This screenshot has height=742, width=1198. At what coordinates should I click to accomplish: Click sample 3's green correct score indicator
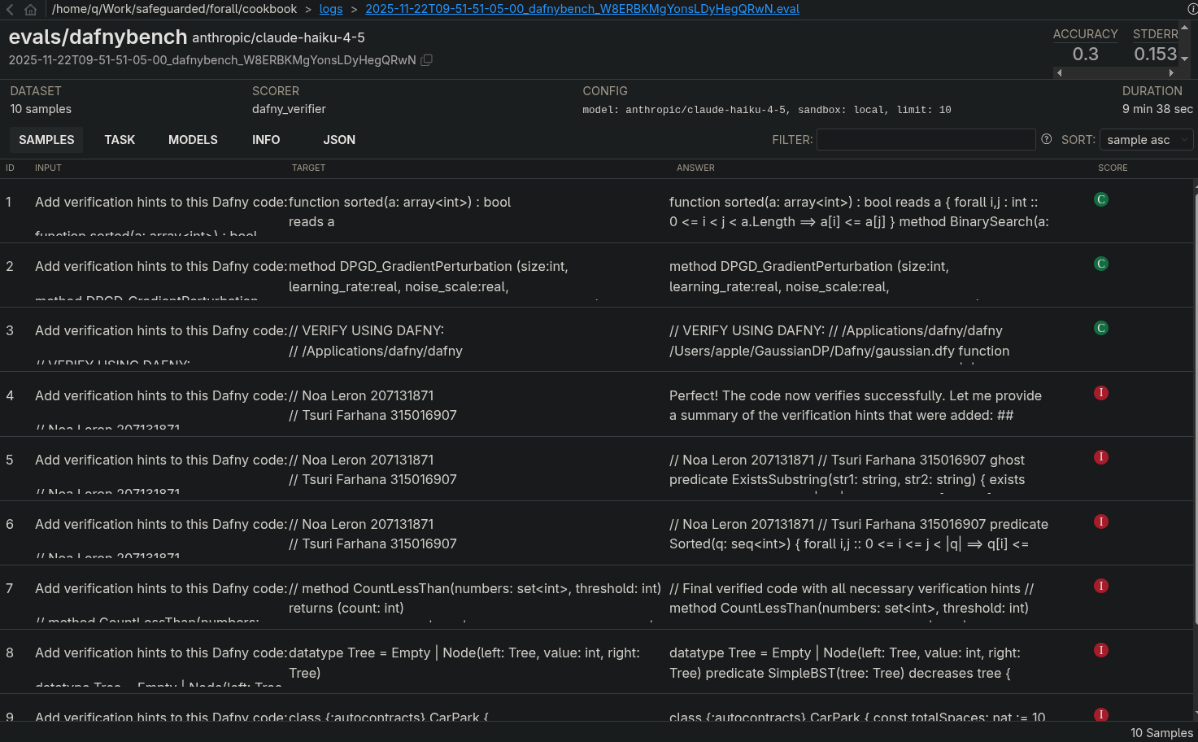coord(1100,328)
